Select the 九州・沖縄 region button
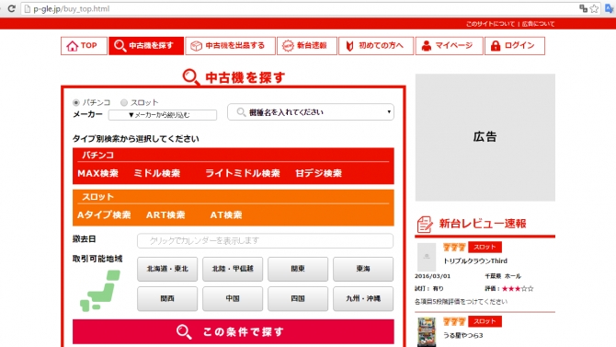616x347 pixels. click(363, 299)
